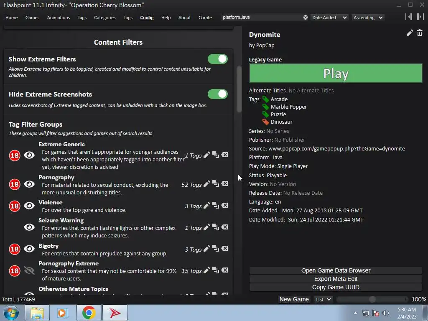Delete the Pornography Extreme filter group
The height and width of the screenshot is (321, 428).
[x=224, y=270]
